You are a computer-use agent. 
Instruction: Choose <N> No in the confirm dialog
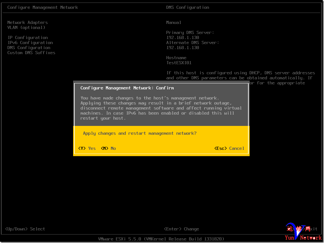tap(108, 148)
